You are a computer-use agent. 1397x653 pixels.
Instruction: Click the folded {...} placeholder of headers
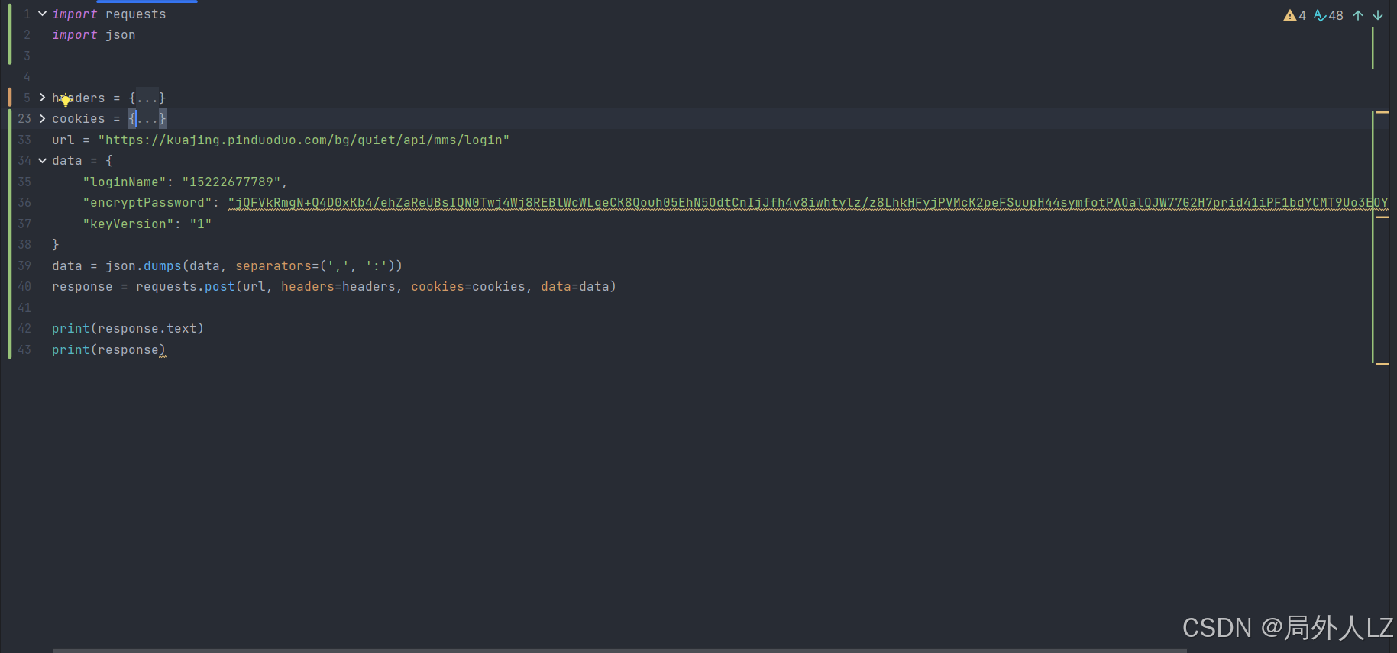point(147,98)
